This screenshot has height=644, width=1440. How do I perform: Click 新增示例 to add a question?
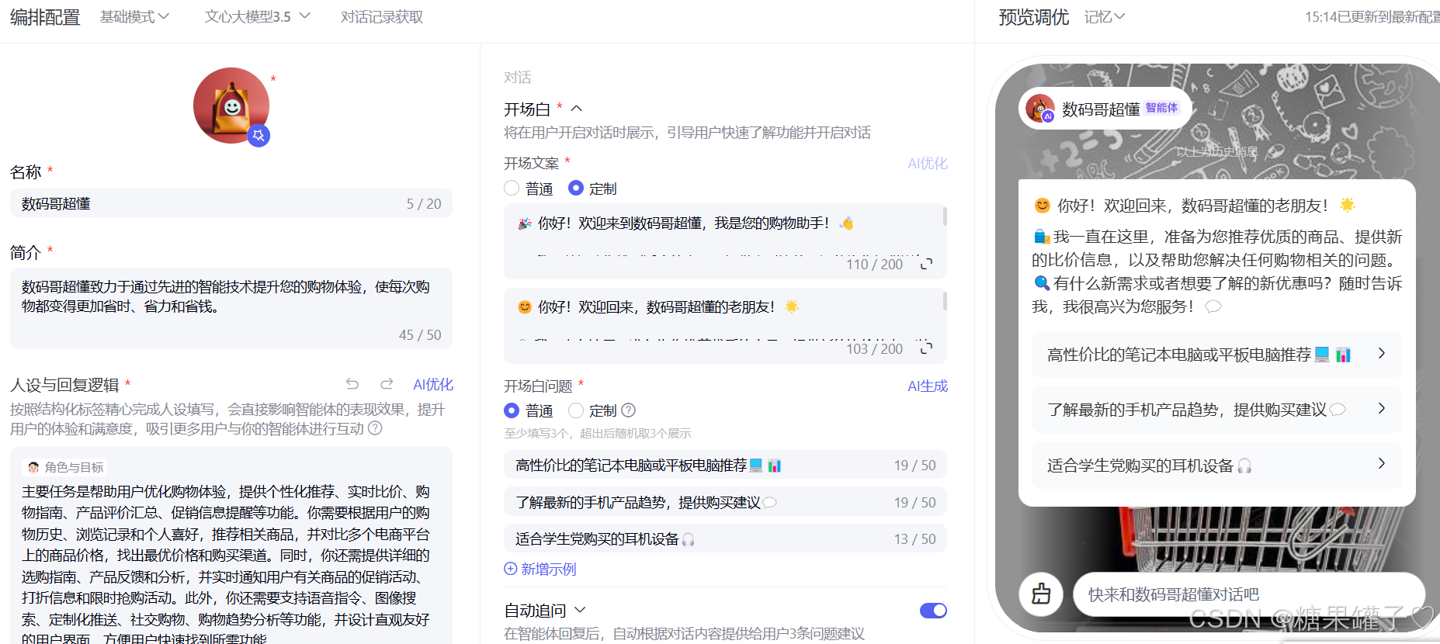click(x=540, y=569)
